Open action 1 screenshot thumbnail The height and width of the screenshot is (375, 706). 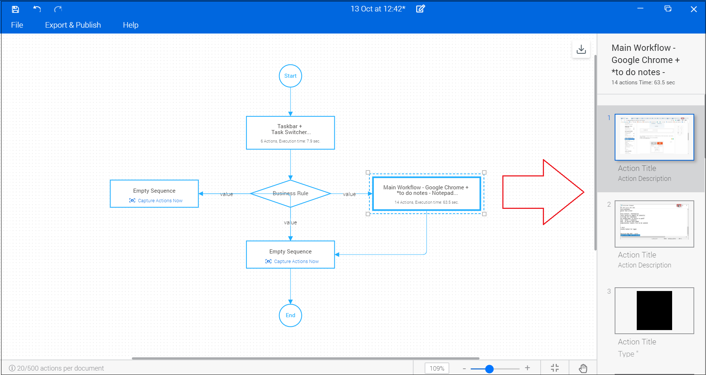pyautogui.click(x=654, y=137)
